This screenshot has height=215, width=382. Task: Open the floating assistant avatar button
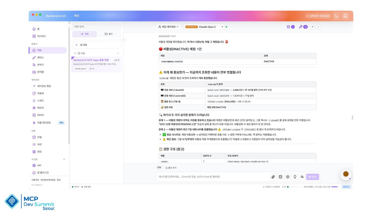346,174
